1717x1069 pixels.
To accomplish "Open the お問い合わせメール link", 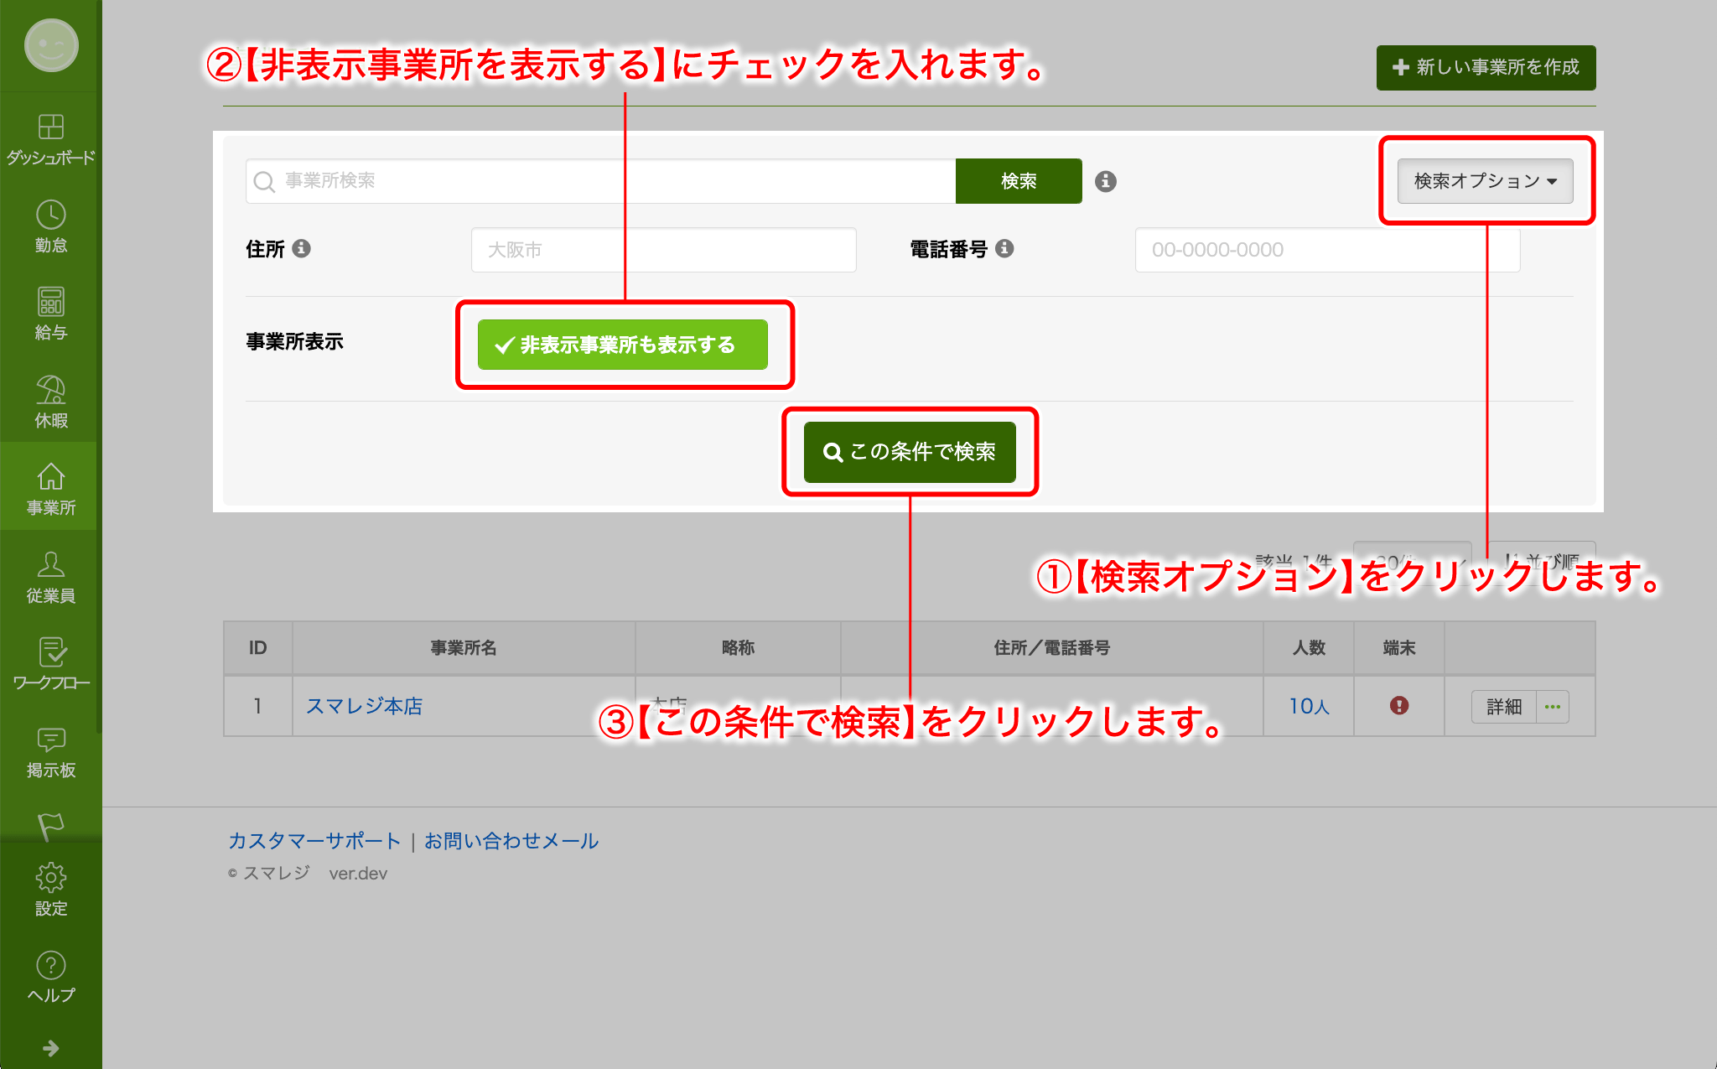I will 511,841.
